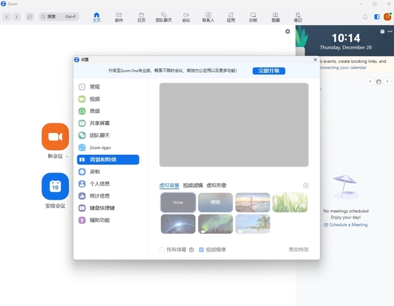
Task: Go to next day in calendar panel
Action: click(387, 81)
